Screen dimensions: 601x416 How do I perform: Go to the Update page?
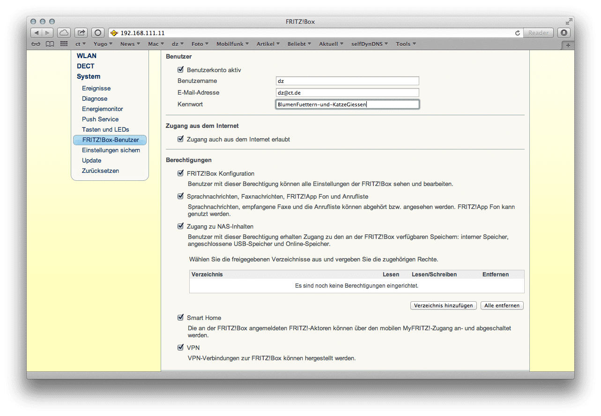[91, 160]
